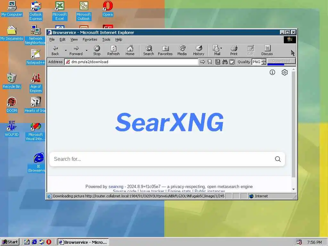Screen dimensions: 328x246
Task: Open the Tools menu
Action: (106, 39)
